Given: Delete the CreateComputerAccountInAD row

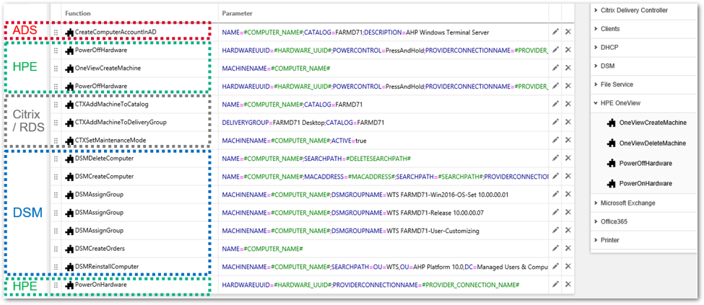Looking at the screenshot, I should tap(568, 32).
